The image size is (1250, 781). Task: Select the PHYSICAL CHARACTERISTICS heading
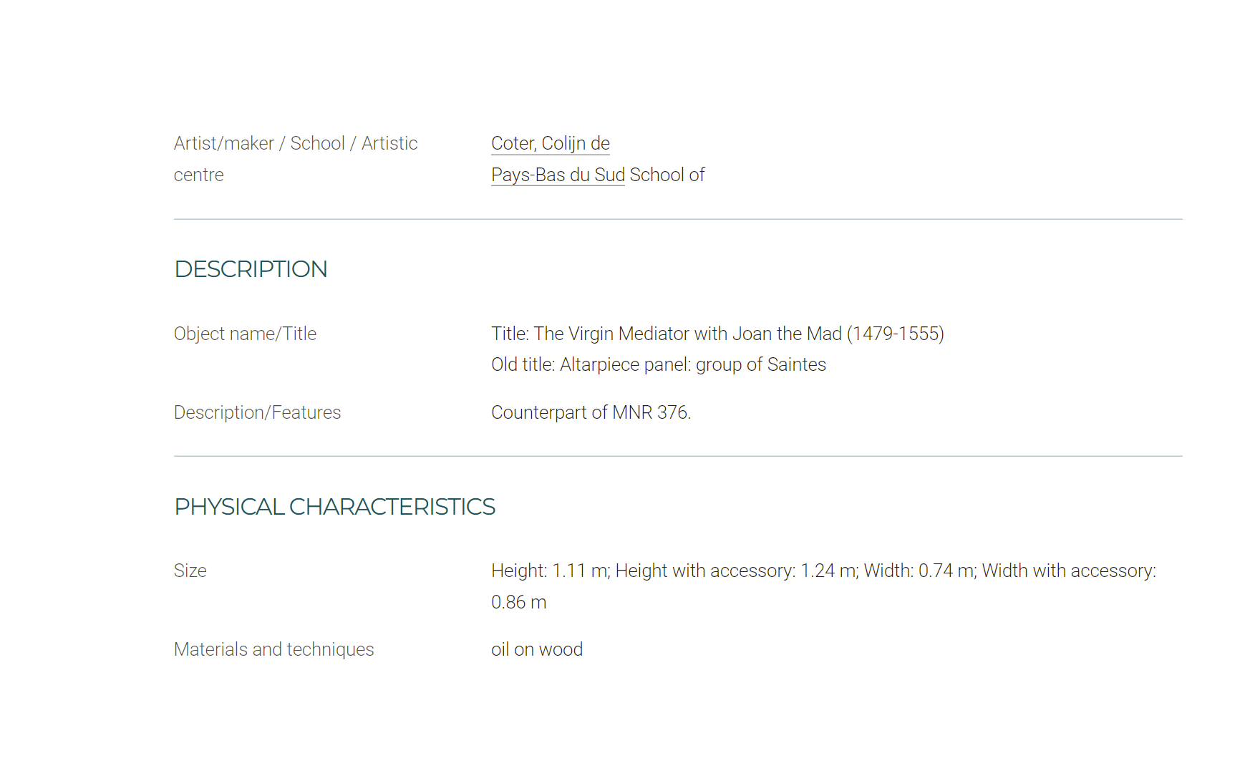[334, 507]
